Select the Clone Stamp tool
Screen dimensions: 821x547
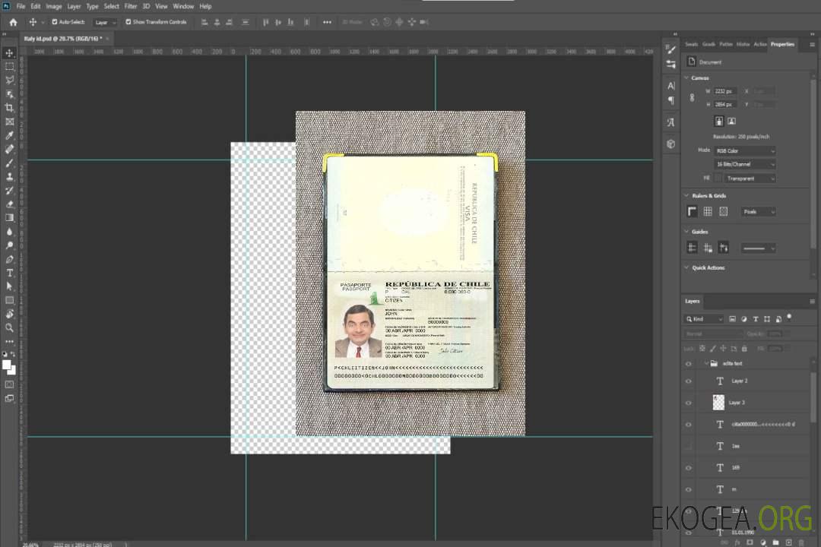coord(9,176)
